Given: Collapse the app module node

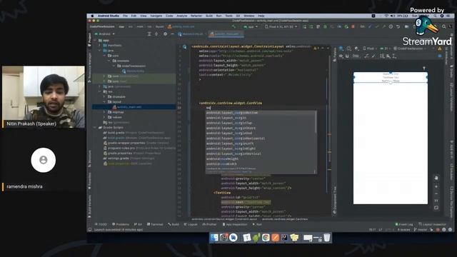Looking at the screenshot, I should coord(96,40).
